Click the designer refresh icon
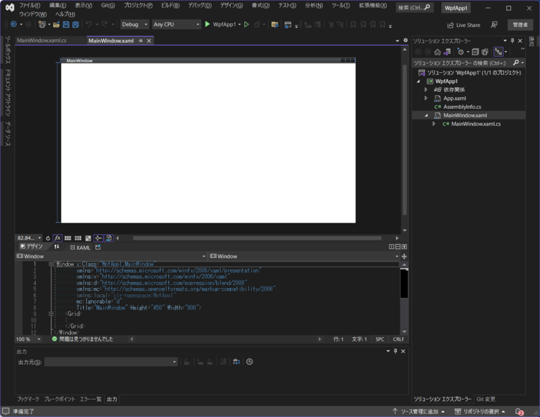 tap(48, 238)
